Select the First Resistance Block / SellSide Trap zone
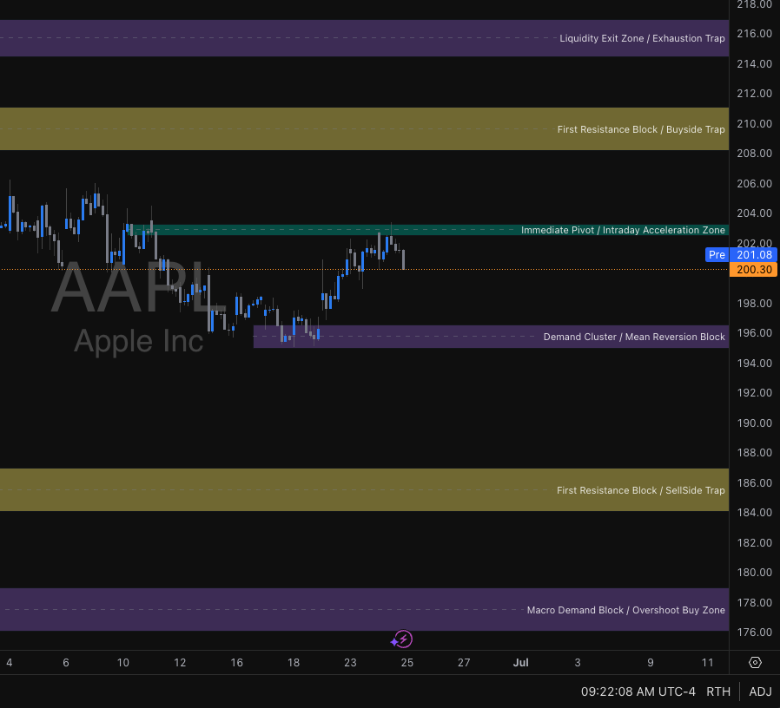 tap(640, 490)
